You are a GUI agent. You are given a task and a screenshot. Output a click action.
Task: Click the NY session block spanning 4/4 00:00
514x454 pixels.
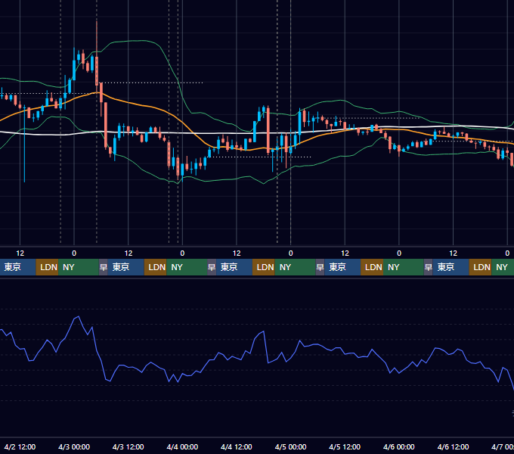[187, 267]
